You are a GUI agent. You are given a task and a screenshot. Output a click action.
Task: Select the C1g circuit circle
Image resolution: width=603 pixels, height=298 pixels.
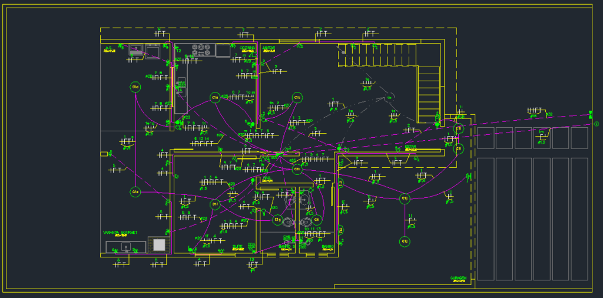(x=277, y=220)
